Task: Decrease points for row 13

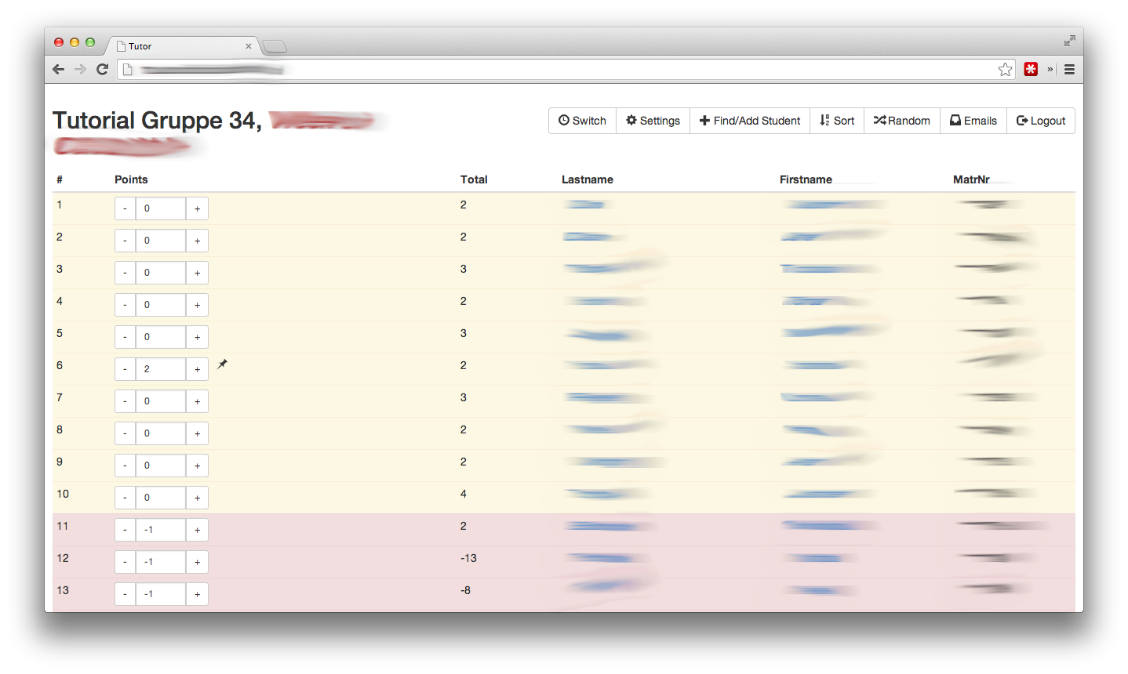Action: (x=125, y=594)
